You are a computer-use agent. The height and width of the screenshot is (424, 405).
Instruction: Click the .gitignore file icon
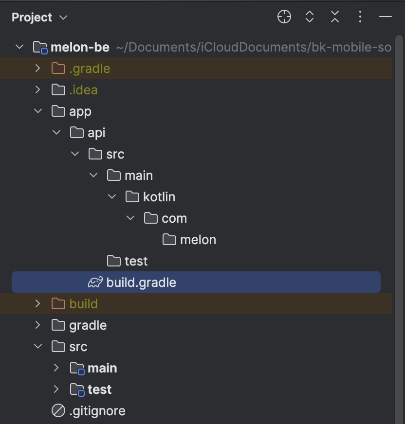coord(58,411)
